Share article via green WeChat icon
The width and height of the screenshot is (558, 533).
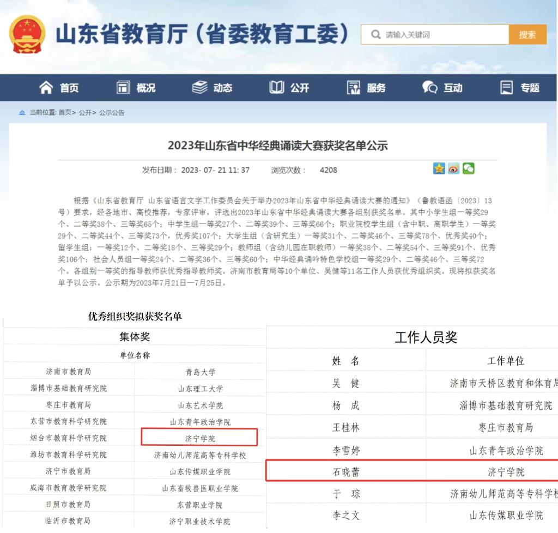click(468, 169)
